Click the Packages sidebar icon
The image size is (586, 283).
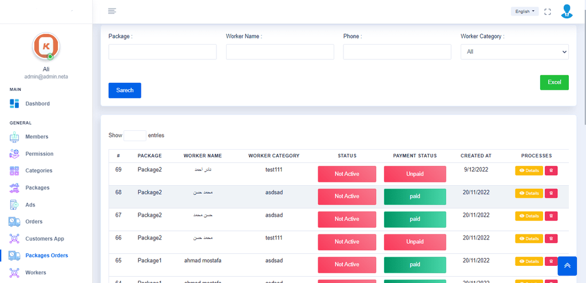[14, 188]
